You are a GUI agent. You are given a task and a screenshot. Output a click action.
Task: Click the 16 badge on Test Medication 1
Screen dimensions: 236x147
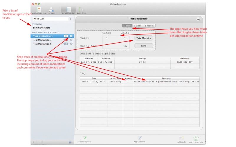click(x=66, y=36)
